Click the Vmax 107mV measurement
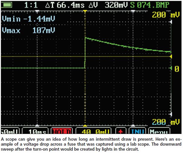The width and height of the screenshot is (183, 153). [28, 30]
